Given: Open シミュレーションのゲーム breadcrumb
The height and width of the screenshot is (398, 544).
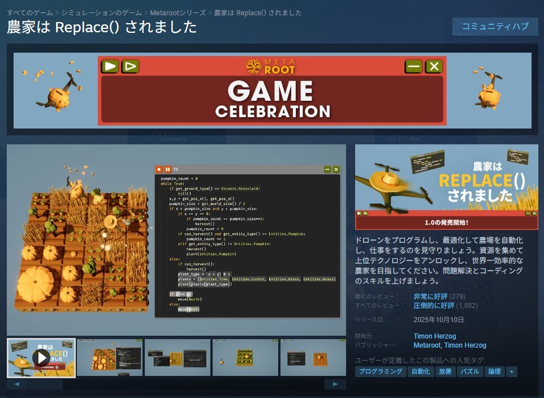Looking at the screenshot, I should tap(101, 12).
